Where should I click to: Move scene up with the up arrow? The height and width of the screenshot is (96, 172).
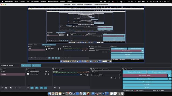(x=16, y=88)
